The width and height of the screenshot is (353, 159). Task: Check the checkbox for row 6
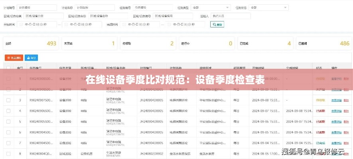[8, 132]
